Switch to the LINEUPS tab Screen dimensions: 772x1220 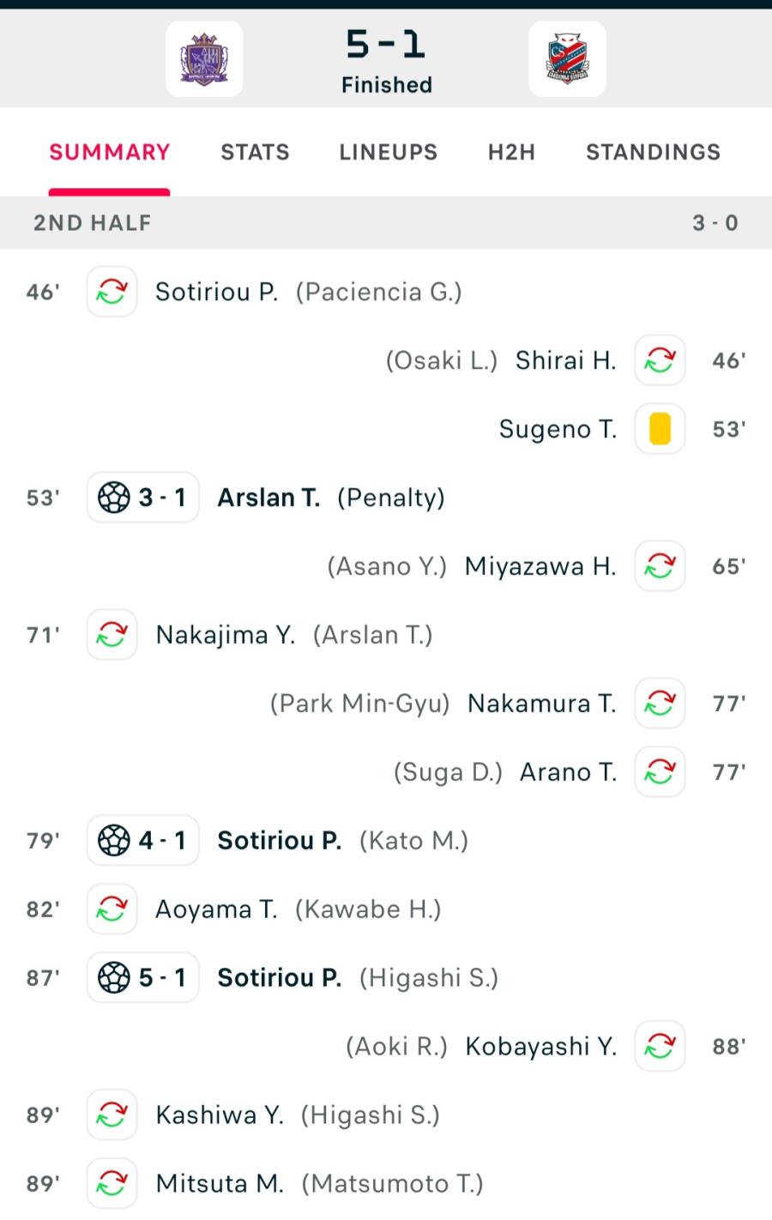pos(388,152)
